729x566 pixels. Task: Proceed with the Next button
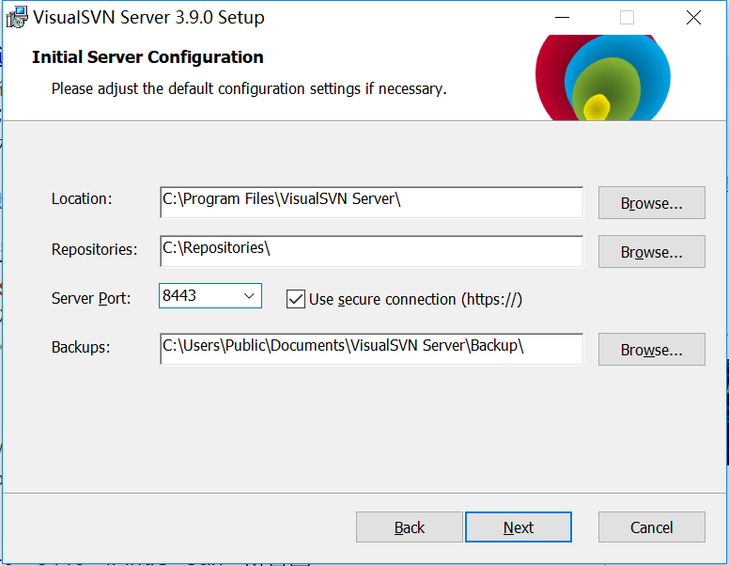pyautogui.click(x=518, y=527)
